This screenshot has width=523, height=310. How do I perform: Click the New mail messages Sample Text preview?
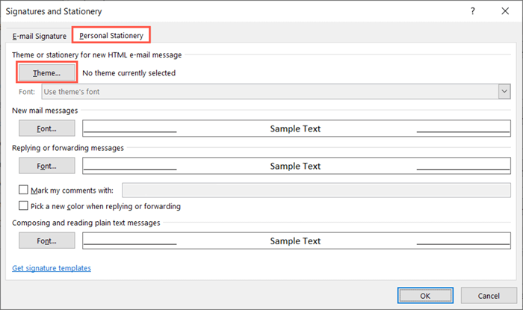297,128
